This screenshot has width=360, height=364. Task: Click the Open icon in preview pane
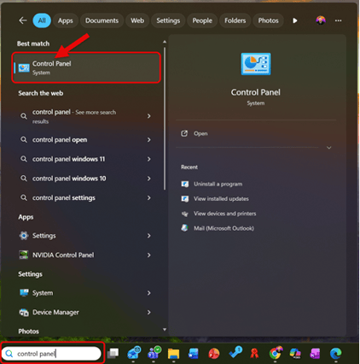pos(184,133)
